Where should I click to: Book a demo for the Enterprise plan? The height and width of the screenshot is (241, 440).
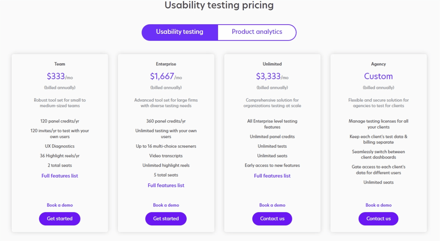[166, 205]
